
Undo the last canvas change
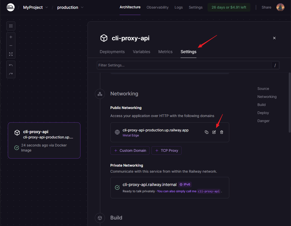pos(11,65)
